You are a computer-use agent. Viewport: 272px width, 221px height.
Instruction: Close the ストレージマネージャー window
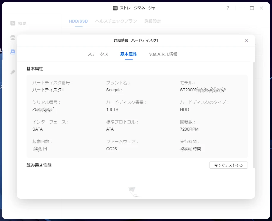tap(261, 8)
